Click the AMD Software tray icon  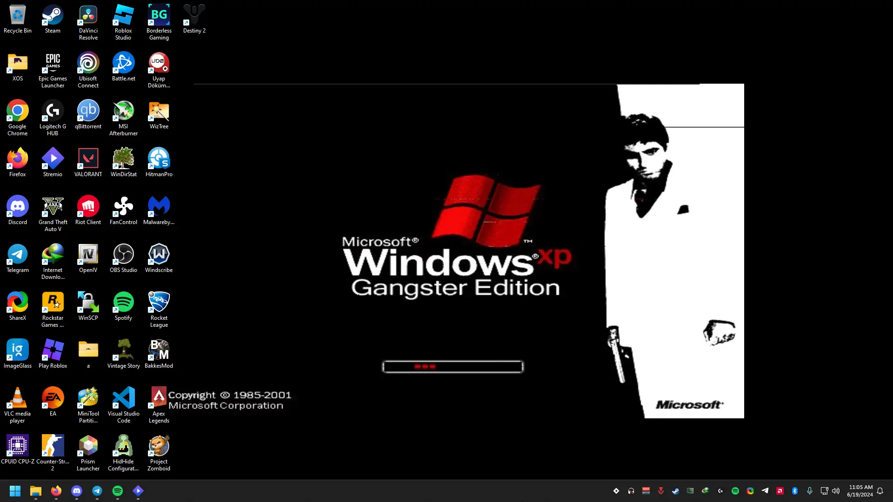tap(780, 491)
